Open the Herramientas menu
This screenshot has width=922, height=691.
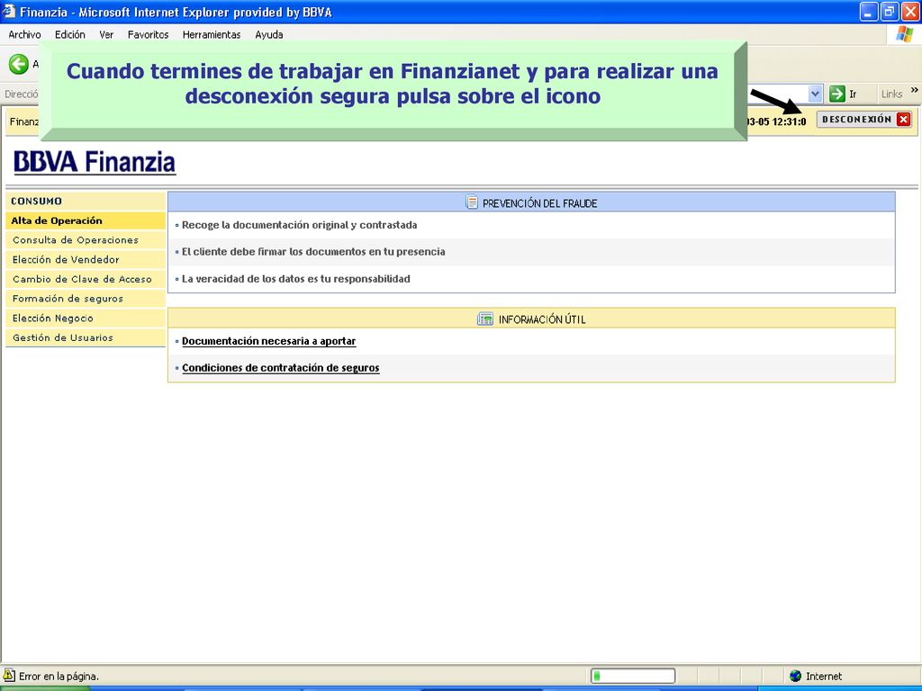(212, 35)
